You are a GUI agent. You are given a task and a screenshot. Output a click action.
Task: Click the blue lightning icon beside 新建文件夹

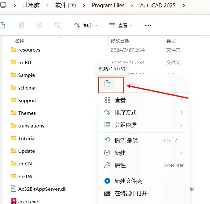[107, 181]
